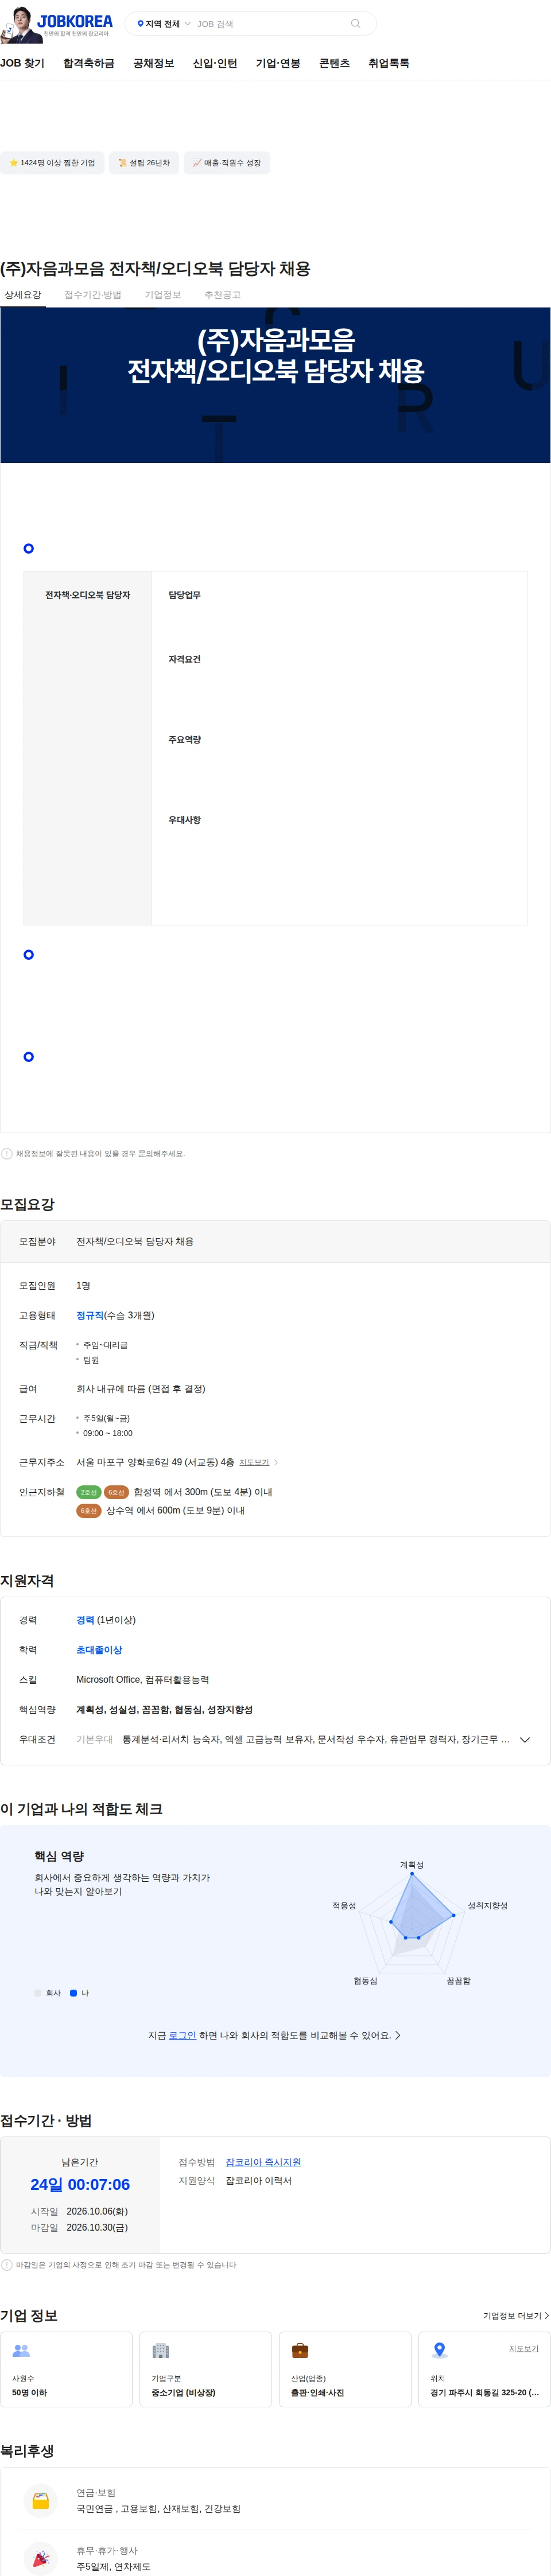Click the 6호선 badge at 상수역
Viewport: 551px width, 2576px height.
click(x=89, y=1511)
